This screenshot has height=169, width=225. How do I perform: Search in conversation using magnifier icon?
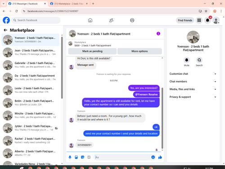tap(199, 60)
